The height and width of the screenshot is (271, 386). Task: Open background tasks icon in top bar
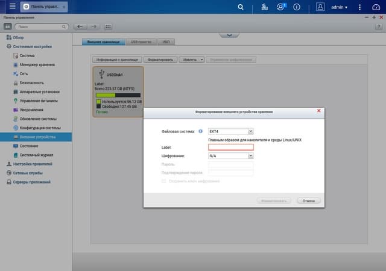[x=264, y=7]
